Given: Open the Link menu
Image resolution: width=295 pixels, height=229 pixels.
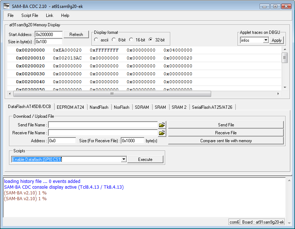Looking at the screenshot, I should pyautogui.click(x=49, y=15).
